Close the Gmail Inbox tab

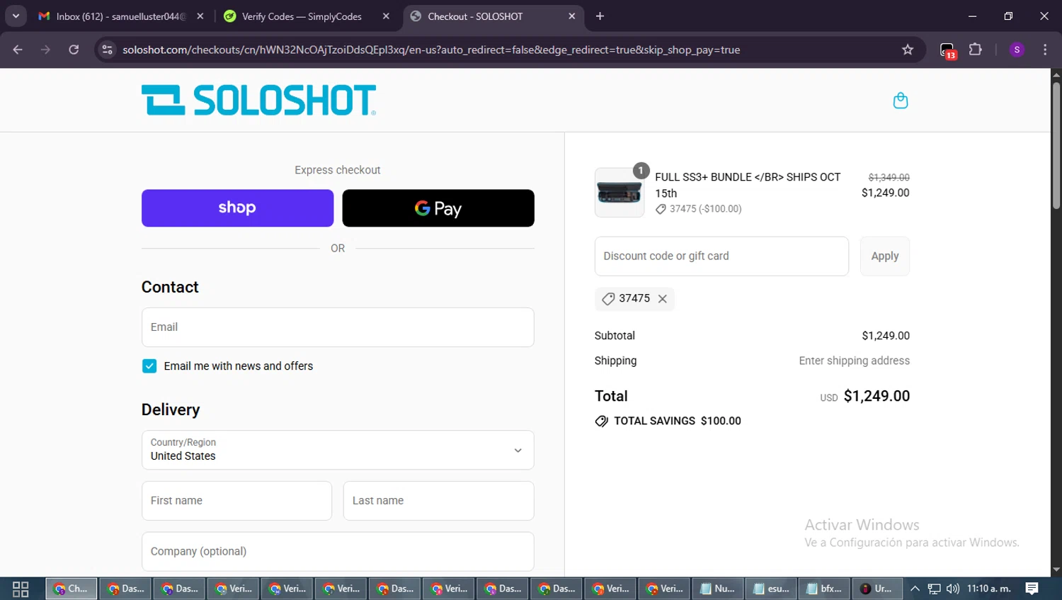click(x=200, y=16)
